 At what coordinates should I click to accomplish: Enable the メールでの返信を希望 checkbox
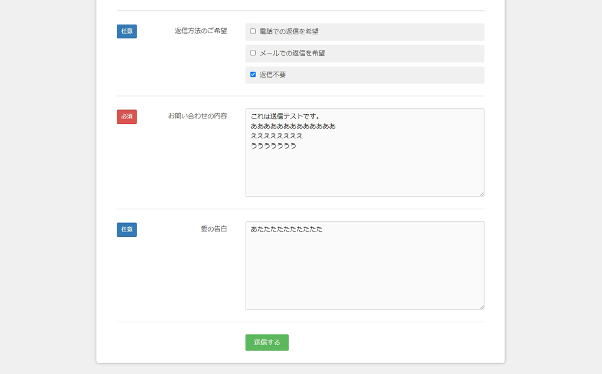253,53
